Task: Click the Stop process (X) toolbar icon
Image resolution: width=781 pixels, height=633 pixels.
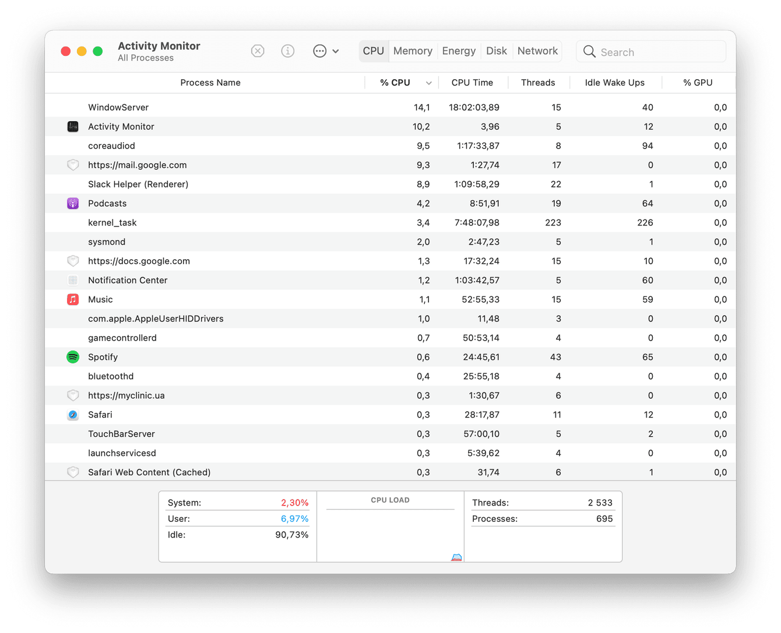Action: coord(258,51)
